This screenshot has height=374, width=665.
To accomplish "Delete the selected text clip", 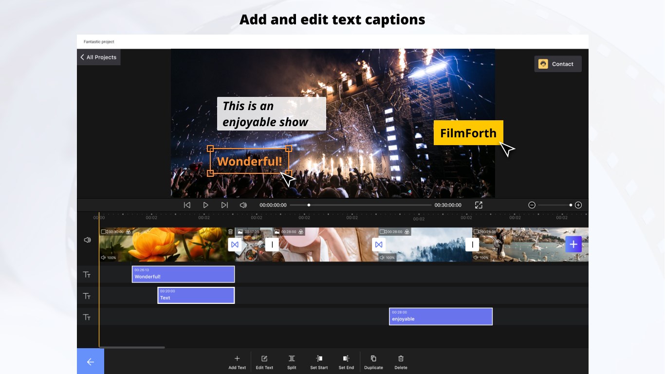I will click(401, 362).
